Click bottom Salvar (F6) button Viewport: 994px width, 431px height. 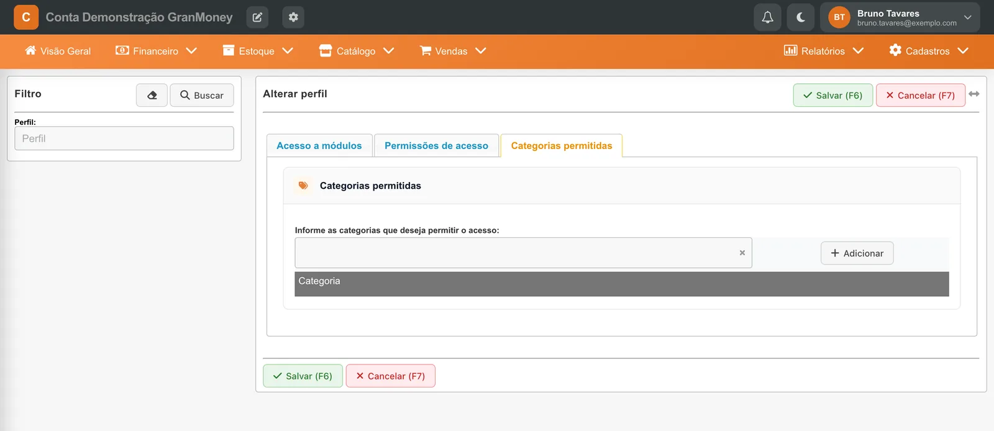[x=303, y=376]
